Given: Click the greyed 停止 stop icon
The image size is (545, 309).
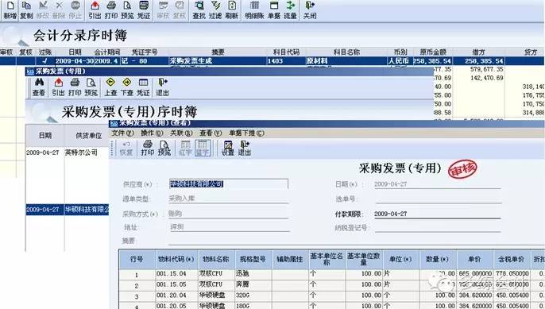Looking at the screenshot, I should coord(75,10).
